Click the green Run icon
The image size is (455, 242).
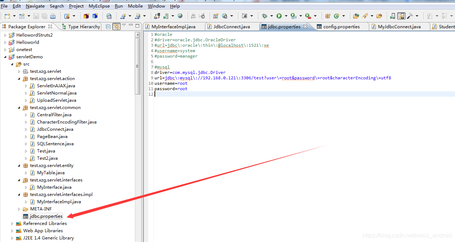pos(279,16)
